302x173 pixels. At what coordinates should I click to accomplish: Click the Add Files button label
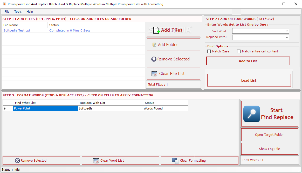171,30
